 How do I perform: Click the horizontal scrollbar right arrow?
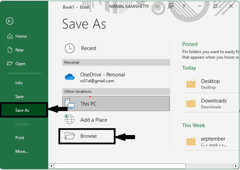[x=236, y=166]
